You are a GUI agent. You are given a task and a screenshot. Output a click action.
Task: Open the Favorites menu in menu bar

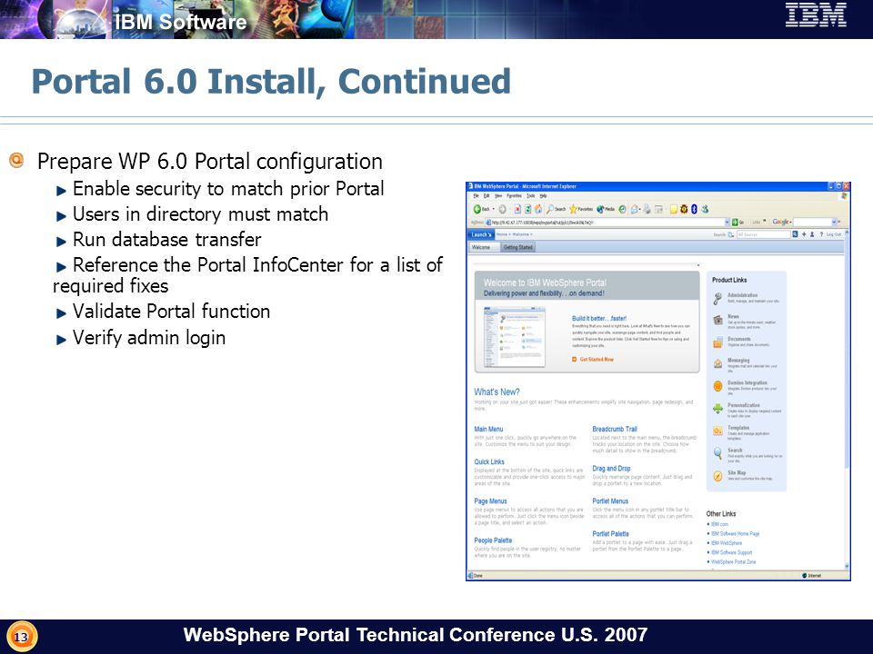(x=514, y=196)
